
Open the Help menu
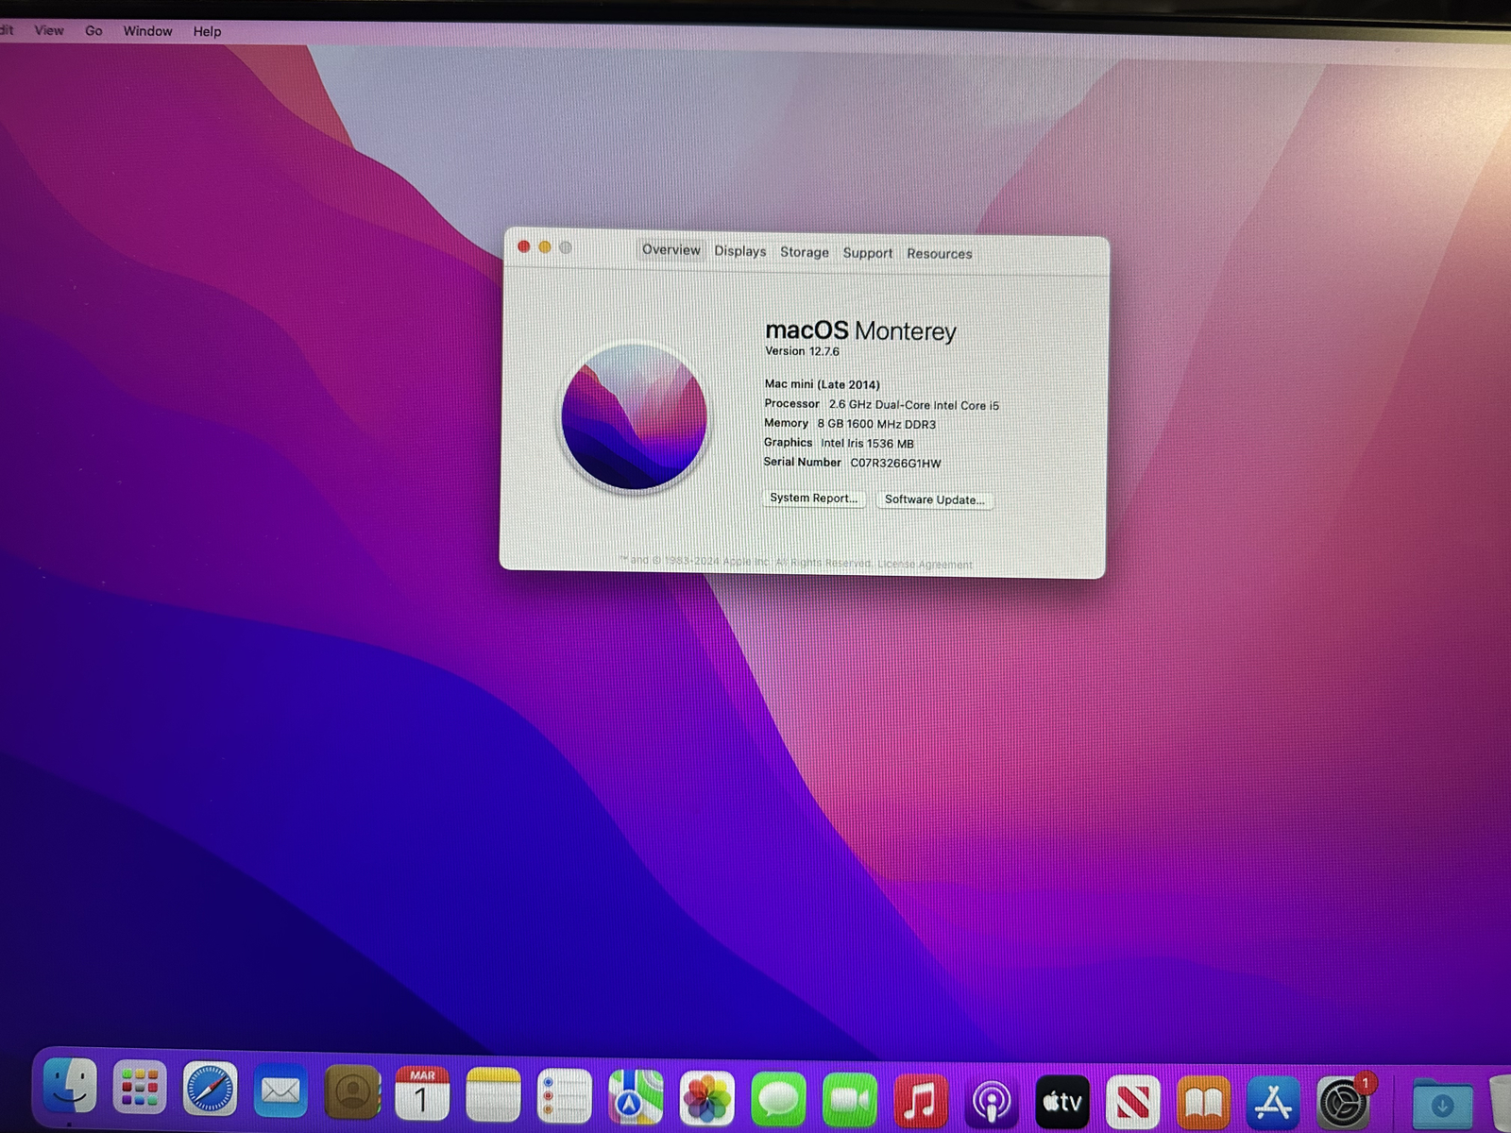coord(207,31)
